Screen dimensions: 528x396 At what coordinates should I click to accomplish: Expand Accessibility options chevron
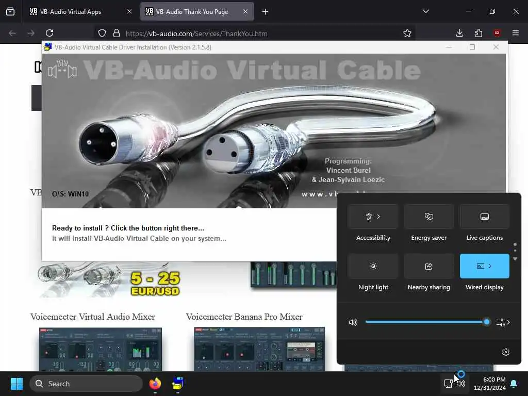(x=379, y=217)
